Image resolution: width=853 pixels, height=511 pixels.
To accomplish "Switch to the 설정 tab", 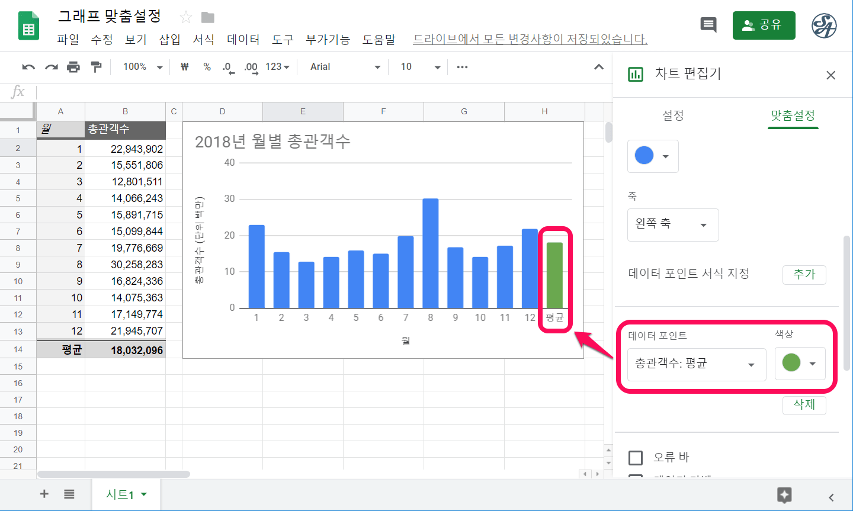I will coord(673,115).
